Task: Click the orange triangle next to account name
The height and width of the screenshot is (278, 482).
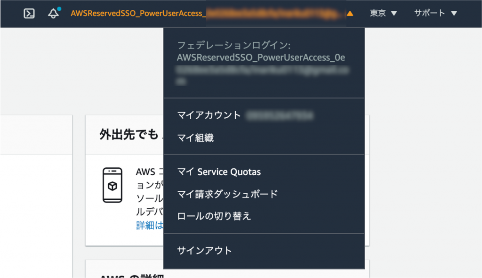Action: [x=350, y=14]
